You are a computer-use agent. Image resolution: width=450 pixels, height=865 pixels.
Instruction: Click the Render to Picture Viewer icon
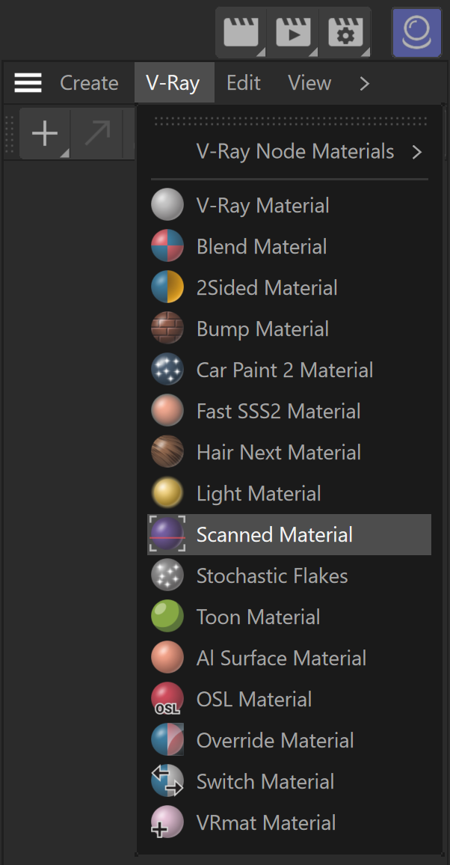(293, 32)
